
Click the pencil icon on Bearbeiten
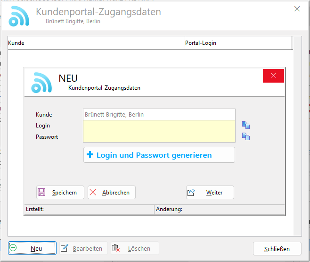pos(65,248)
